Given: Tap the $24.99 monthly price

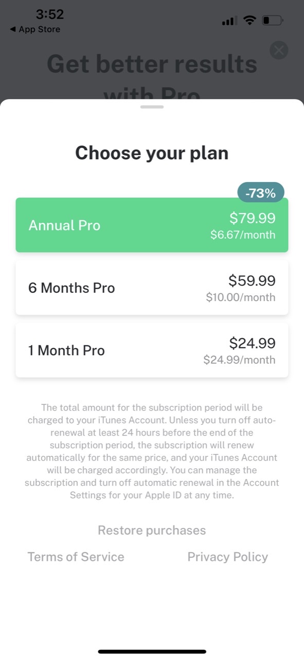Looking at the screenshot, I should click(252, 343).
